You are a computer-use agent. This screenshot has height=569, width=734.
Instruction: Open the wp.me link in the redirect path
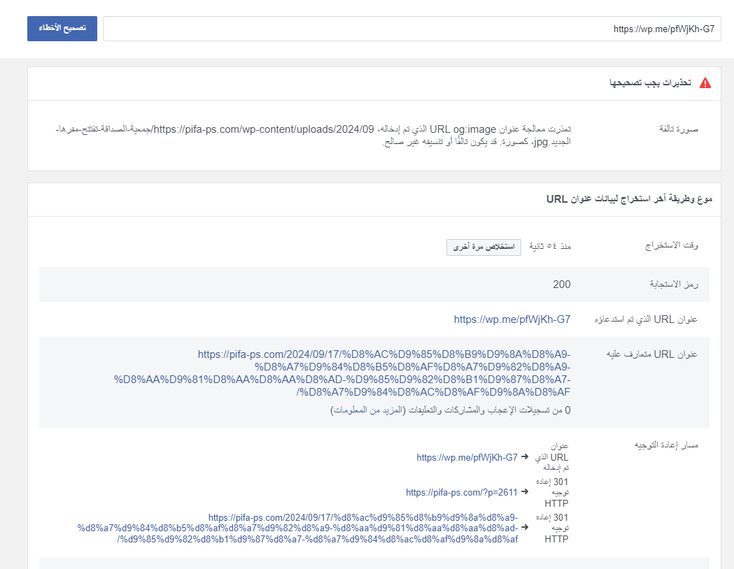tap(467, 457)
